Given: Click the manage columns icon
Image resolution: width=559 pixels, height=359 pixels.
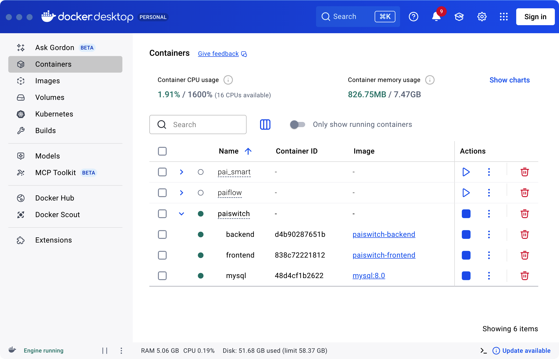Looking at the screenshot, I should [265, 125].
